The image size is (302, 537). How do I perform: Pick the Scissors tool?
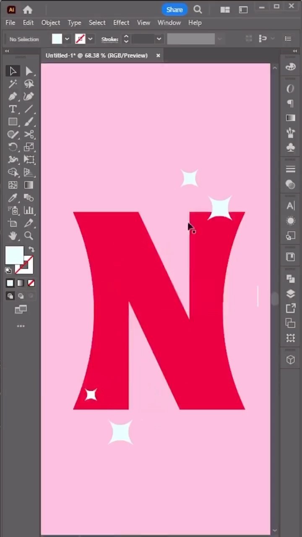tap(29, 134)
